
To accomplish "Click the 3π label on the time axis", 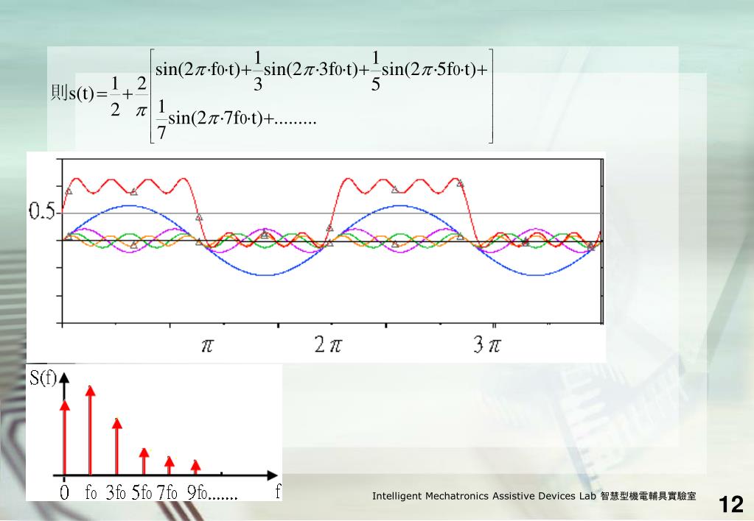I will (486, 344).
